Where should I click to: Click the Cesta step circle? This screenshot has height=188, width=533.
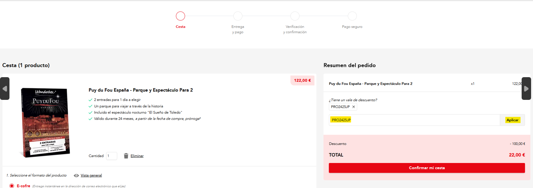pos(180,16)
